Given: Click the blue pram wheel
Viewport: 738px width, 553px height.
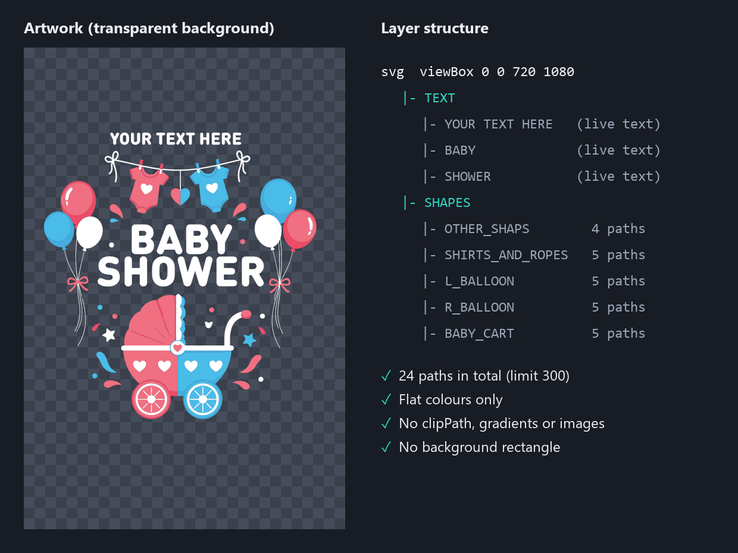Looking at the screenshot, I should (x=203, y=399).
